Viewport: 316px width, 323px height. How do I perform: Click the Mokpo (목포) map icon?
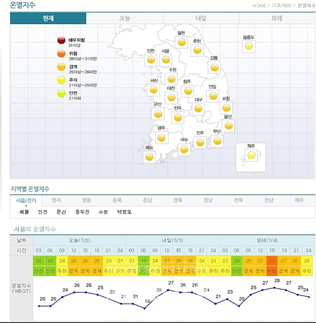pyautogui.click(x=150, y=156)
